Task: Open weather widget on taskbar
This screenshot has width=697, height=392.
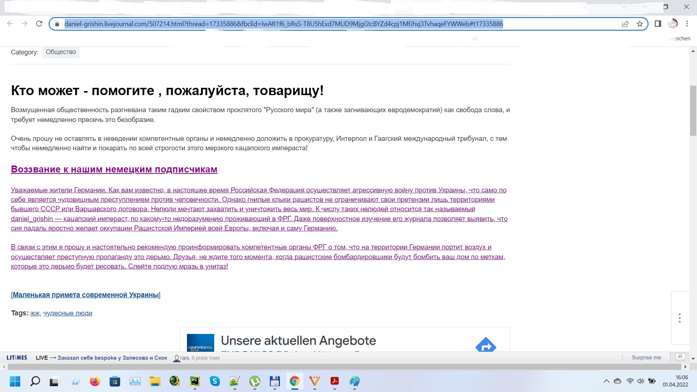Action: [x=75, y=381]
